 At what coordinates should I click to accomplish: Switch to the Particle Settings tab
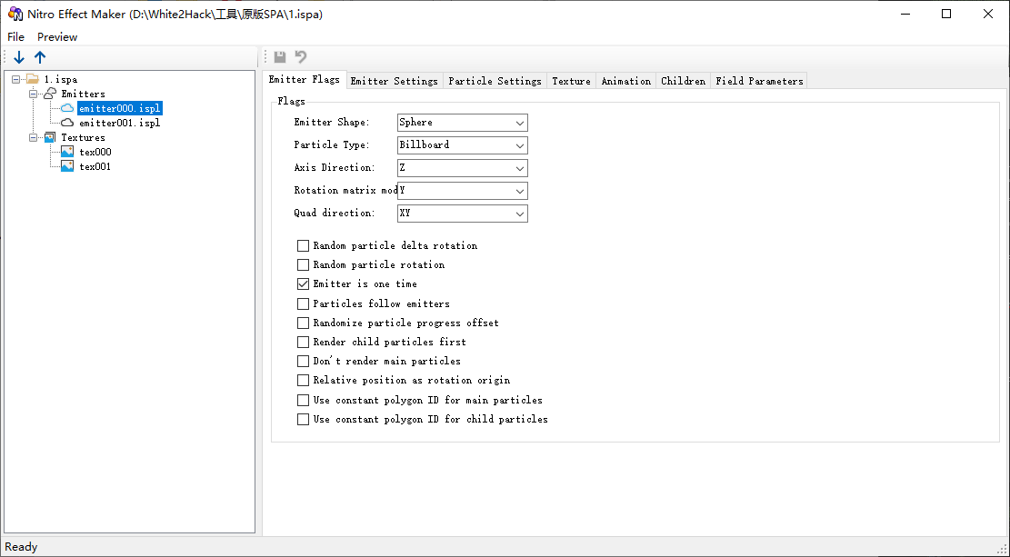495,81
